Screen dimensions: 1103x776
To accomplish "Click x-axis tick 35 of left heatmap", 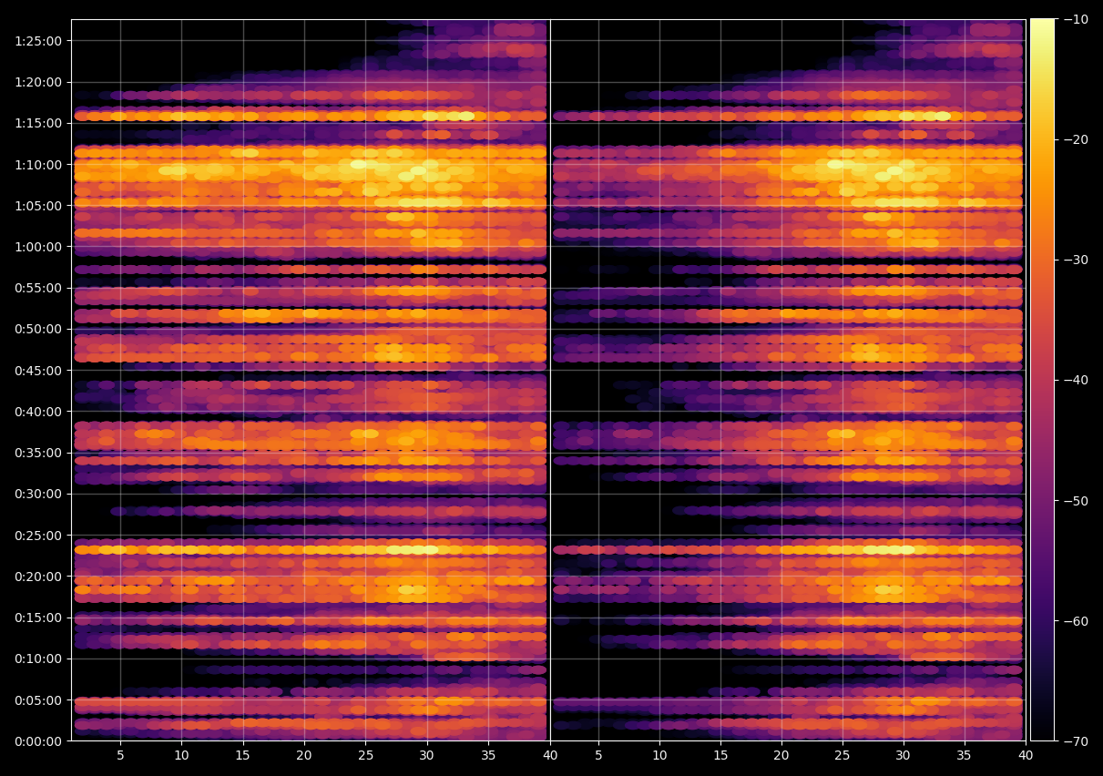I will (x=488, y=756).
